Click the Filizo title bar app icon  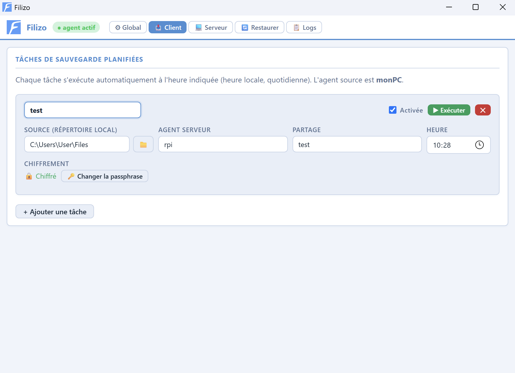click(x=7, y=7)
